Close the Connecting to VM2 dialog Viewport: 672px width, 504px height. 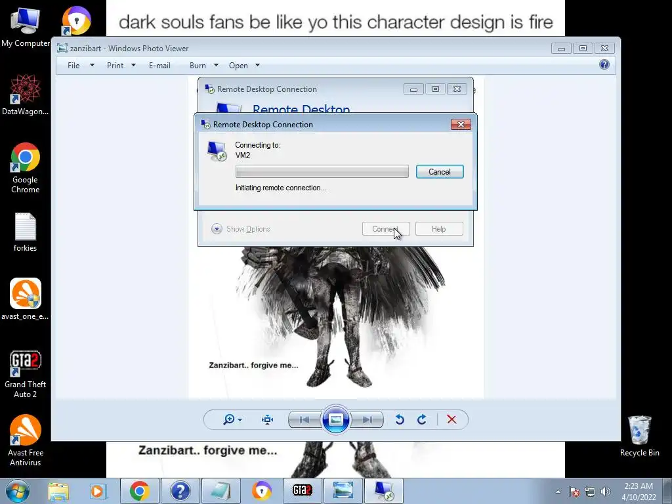click(x=461, y=124)
